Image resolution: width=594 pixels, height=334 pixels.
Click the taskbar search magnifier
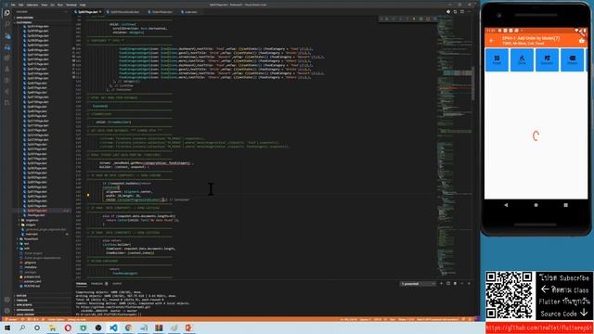(x=22, y=328)
